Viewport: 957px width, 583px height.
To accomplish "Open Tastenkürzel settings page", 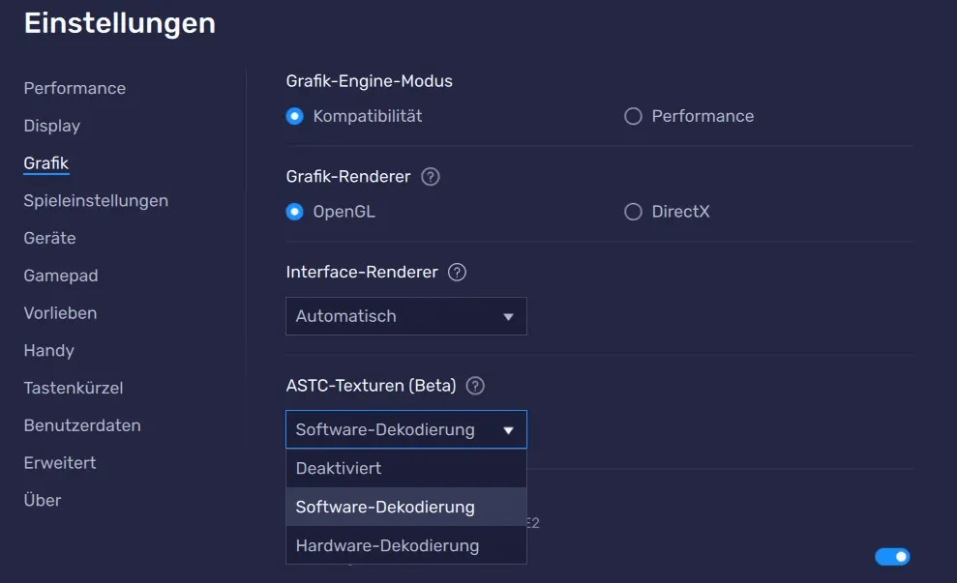I will click(74, 389).
